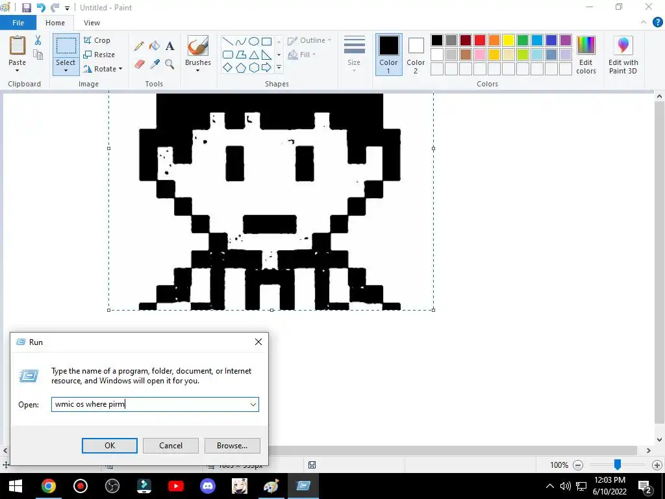This screenshot has width=665, height=499.
Task: Choose the Fill with color bucket tool
Action: [155, 46]
